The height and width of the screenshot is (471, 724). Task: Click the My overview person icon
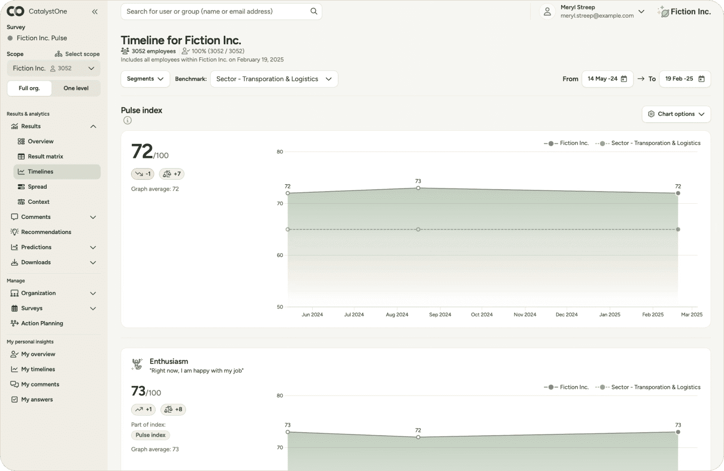(x=15, y=354)
